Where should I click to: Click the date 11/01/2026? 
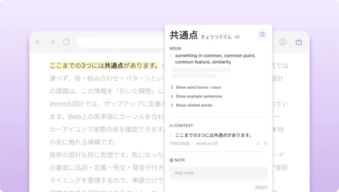tap(179, 144)
